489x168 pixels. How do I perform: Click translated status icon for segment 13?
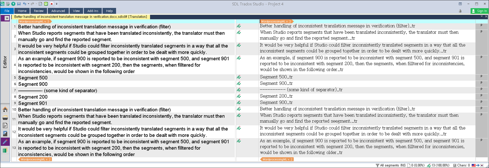pyautogui.click(x=239, y=141)
